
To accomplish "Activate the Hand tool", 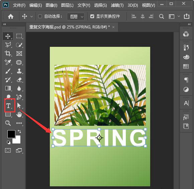I will [19, 114].
